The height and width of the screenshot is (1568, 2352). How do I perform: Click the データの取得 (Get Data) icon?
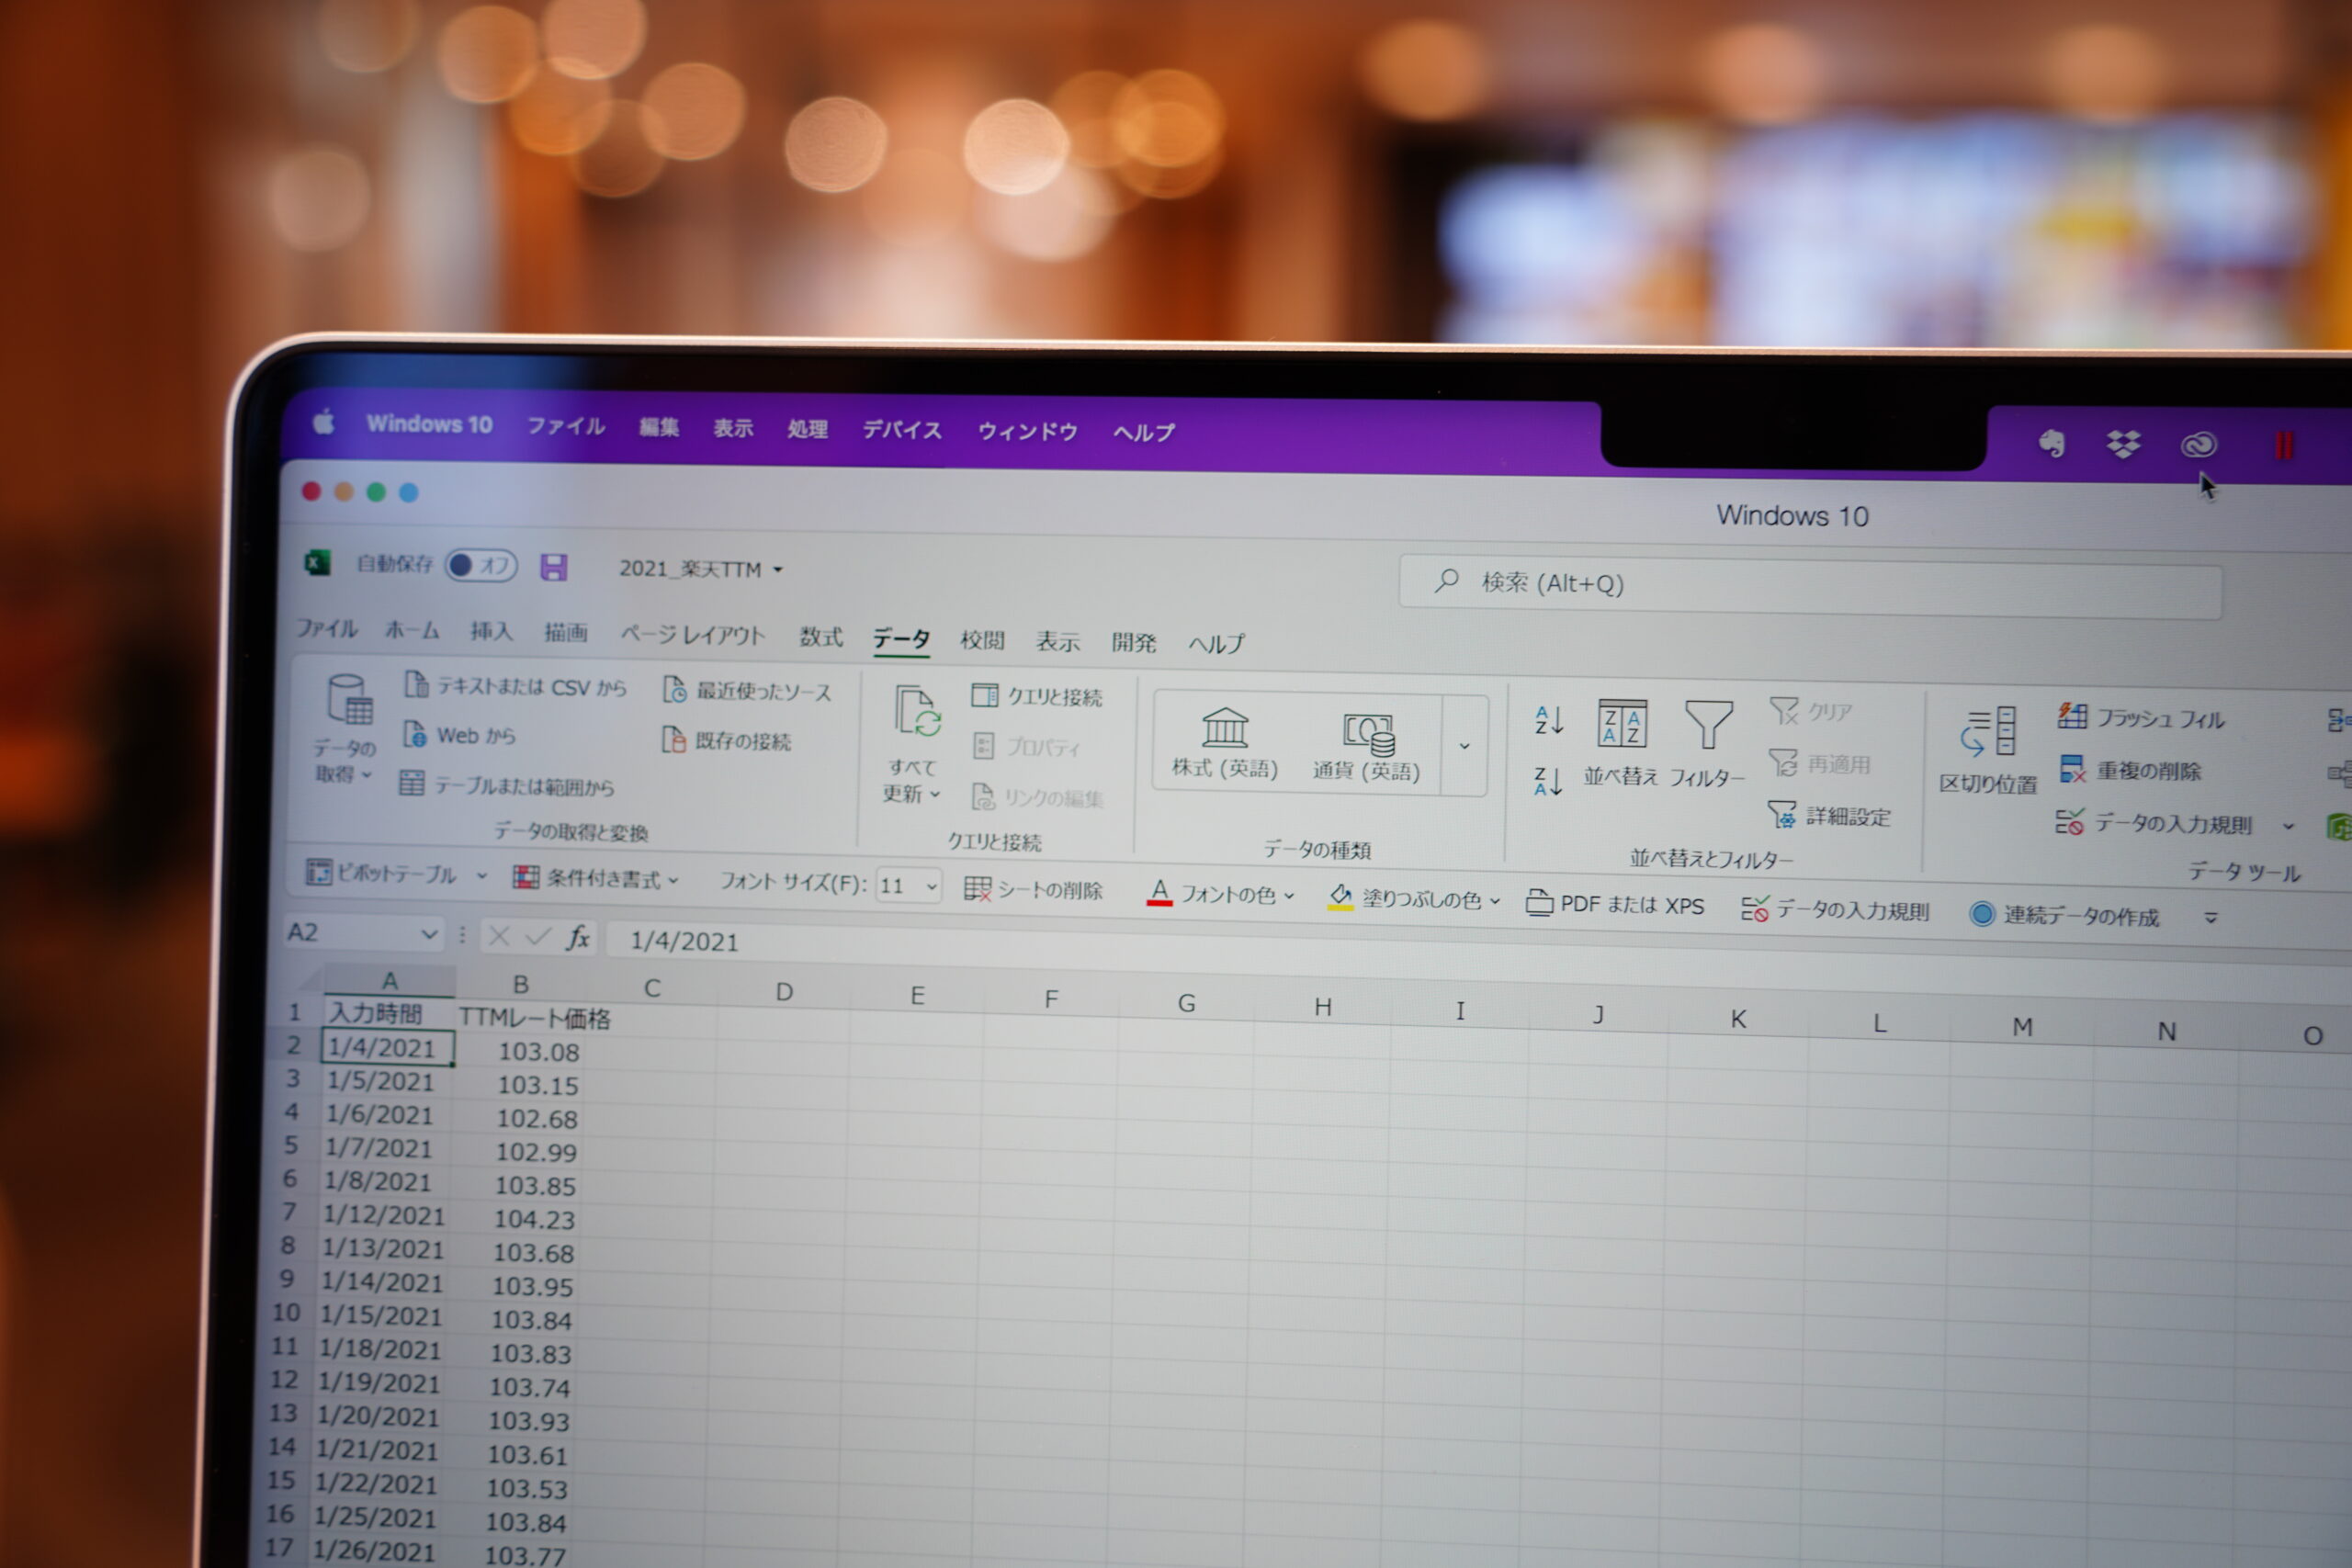pos(350,699)
